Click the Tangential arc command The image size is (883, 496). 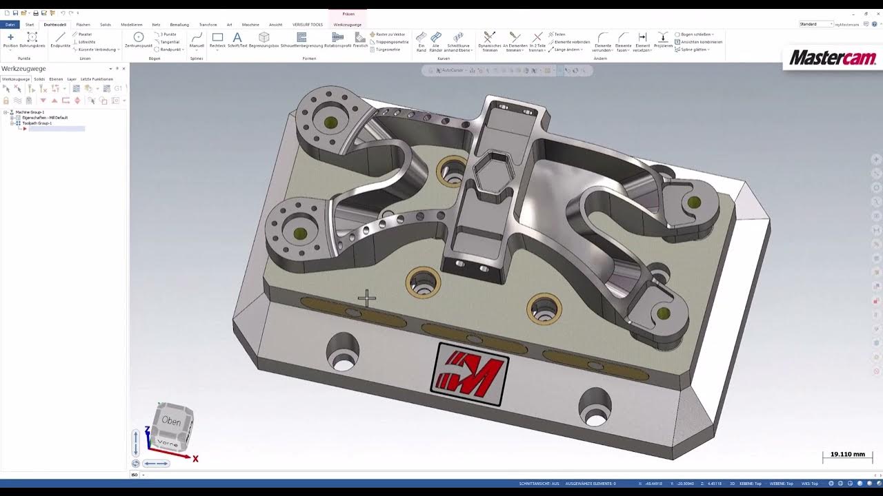(167, 42)
